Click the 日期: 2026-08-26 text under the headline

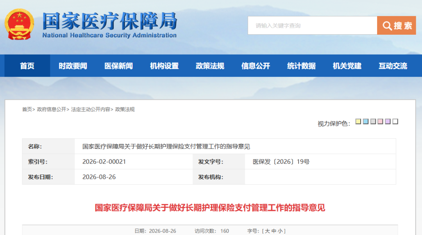[x=155, y=231]
